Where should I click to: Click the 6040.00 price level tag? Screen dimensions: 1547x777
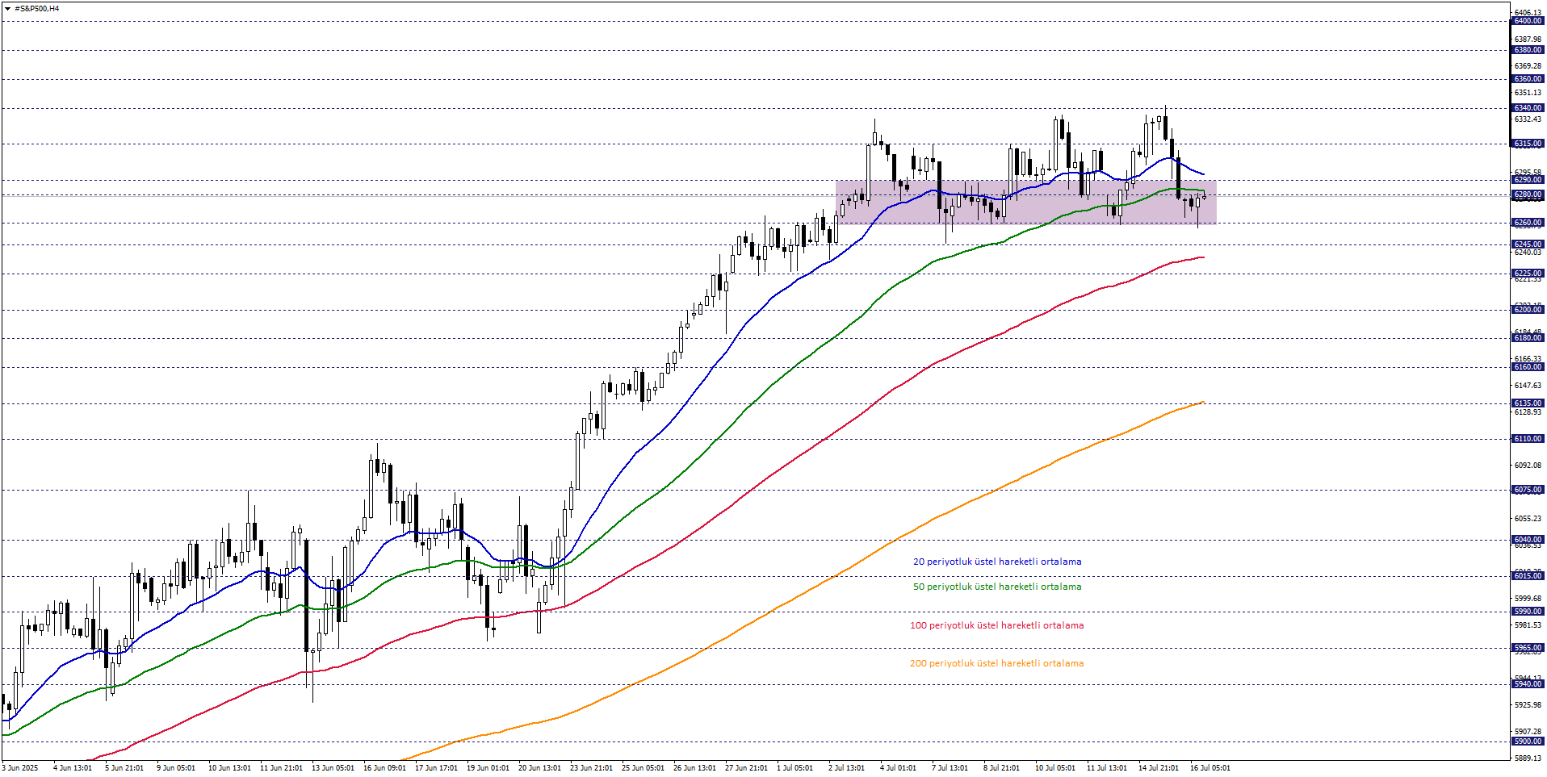point(1528,540)
